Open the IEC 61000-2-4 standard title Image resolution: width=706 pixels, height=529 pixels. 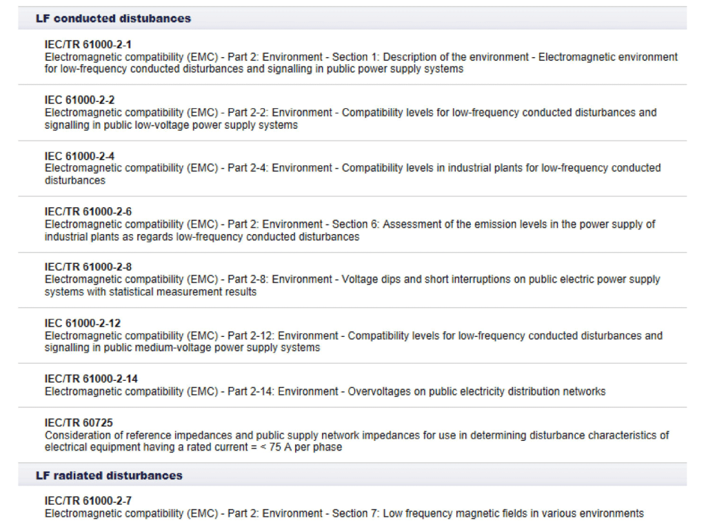(x=79, y=156)
